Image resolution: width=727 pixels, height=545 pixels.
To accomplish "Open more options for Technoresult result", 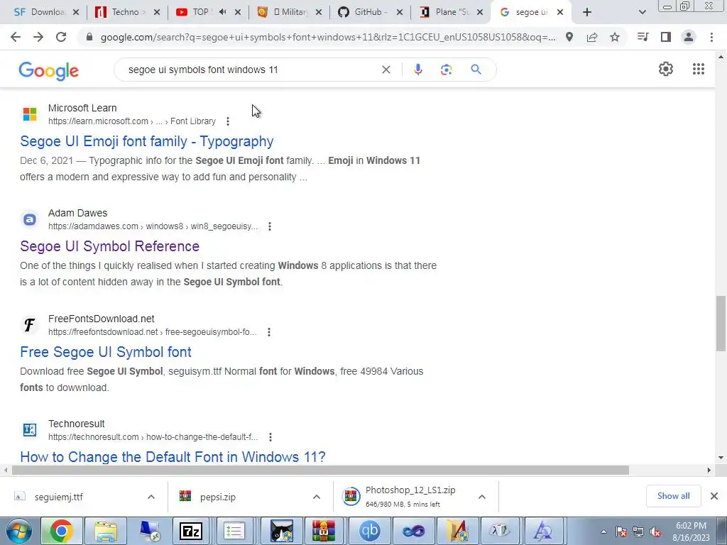I will click(270, 436).
